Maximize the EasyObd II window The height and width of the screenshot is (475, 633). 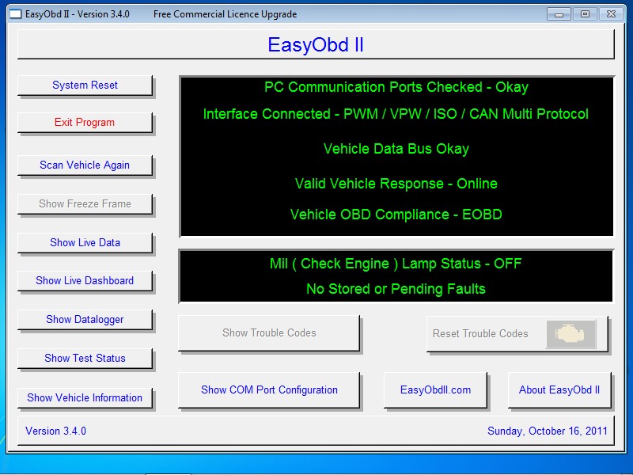click(585, 14)
